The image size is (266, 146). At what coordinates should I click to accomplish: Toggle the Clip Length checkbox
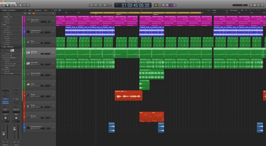(11, 32)
